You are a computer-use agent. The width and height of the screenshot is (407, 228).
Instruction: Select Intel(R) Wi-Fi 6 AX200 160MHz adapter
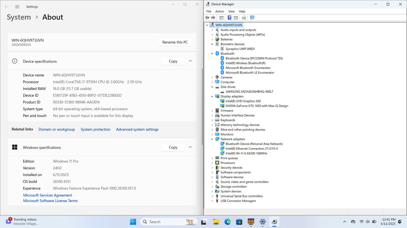pos(246,153)
